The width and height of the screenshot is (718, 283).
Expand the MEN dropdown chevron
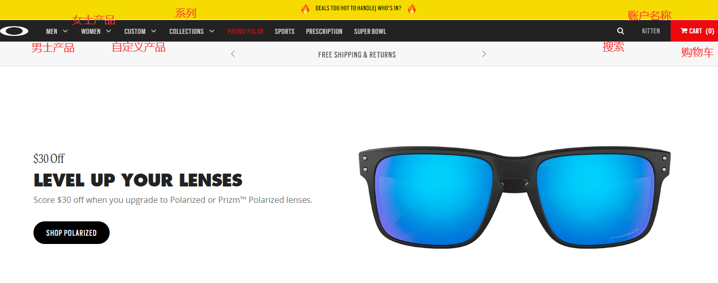pos(65,31)
